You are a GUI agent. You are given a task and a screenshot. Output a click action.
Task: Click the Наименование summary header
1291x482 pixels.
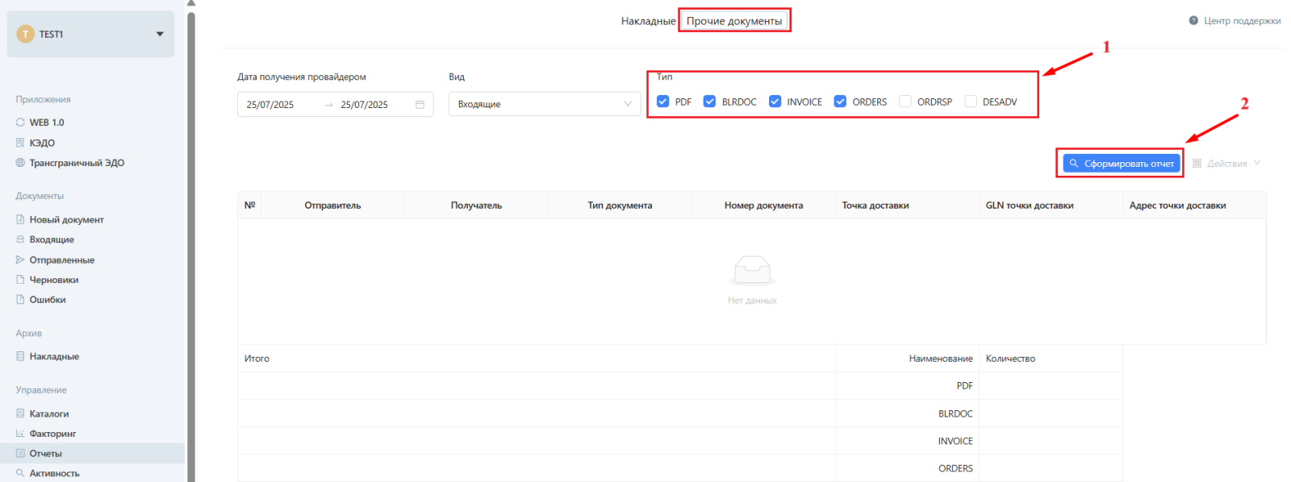coord(907,359)
